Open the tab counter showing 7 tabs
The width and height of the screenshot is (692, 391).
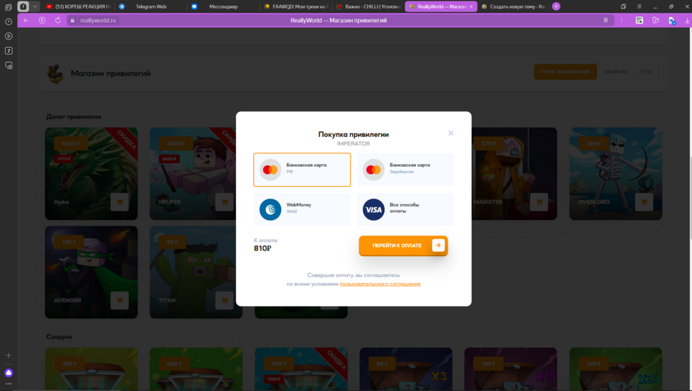24,7
